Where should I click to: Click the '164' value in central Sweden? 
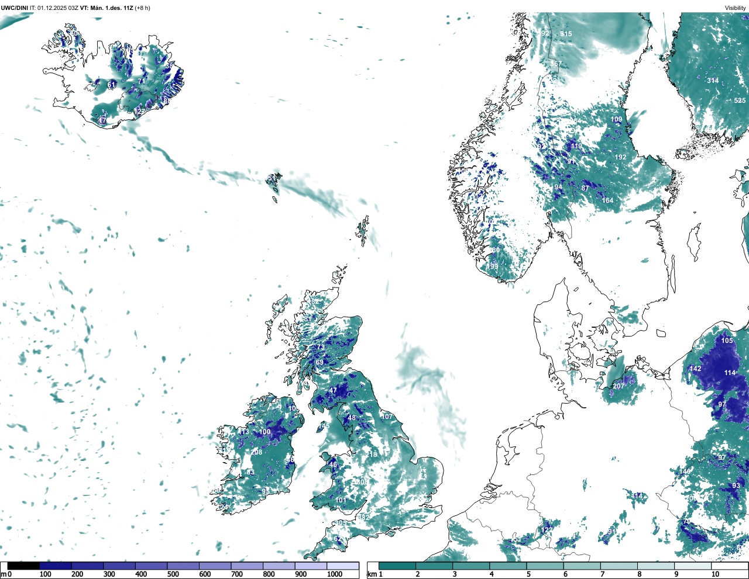tap(607, 200)
